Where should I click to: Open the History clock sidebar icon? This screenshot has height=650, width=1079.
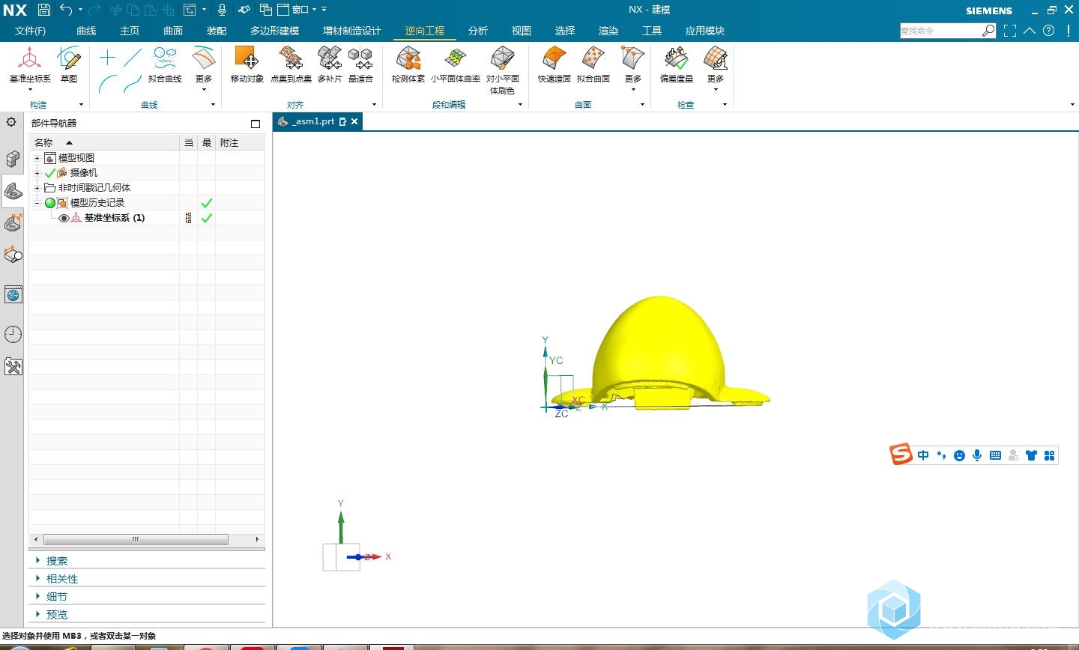pyautogui.click(x=13, y=334)
